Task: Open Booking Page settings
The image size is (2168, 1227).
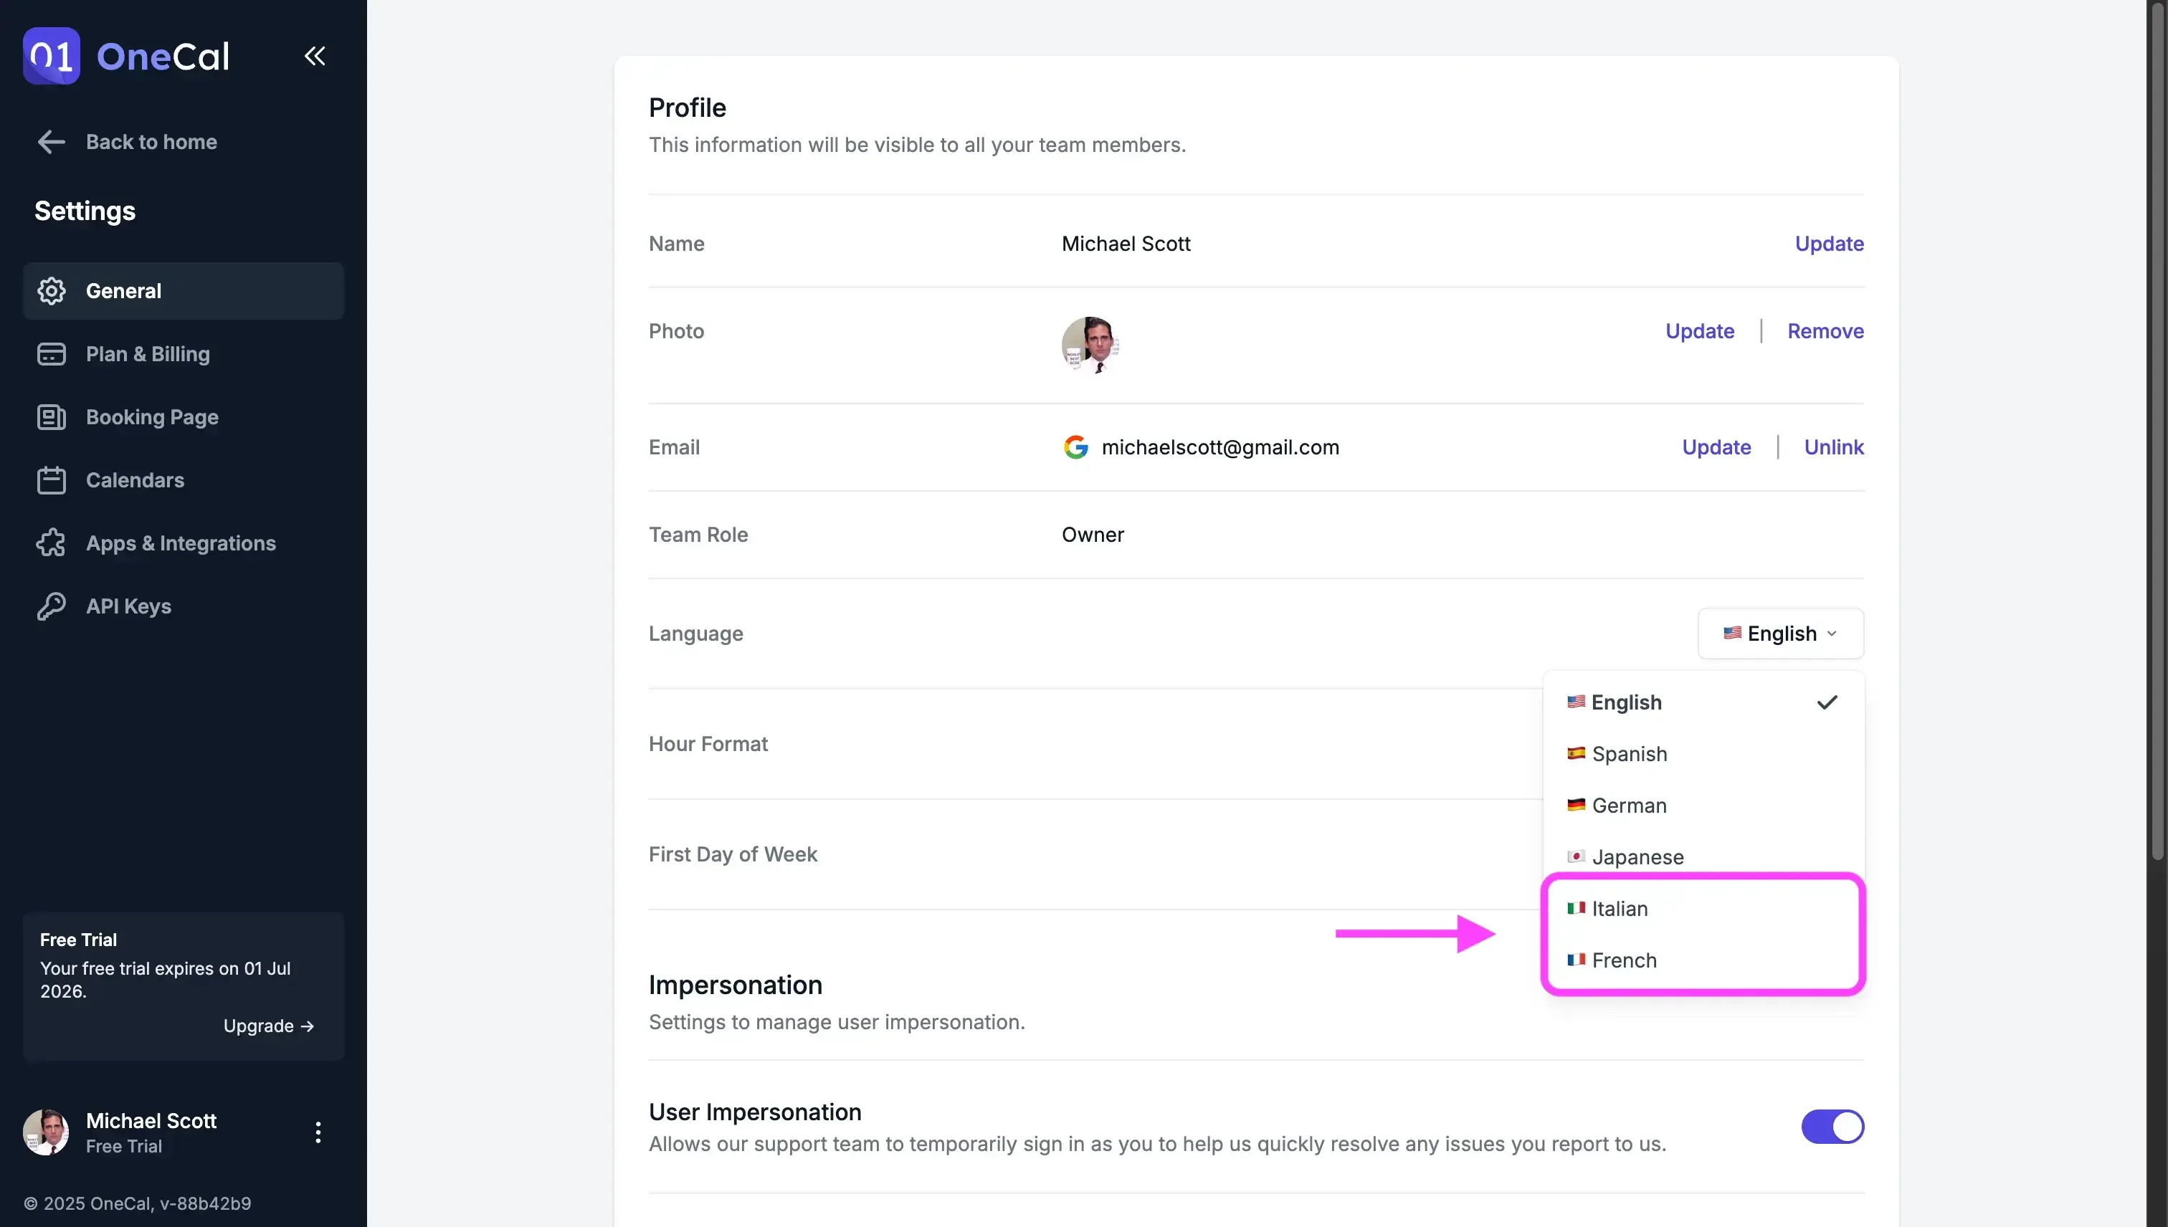Action: tap(51, 416)
